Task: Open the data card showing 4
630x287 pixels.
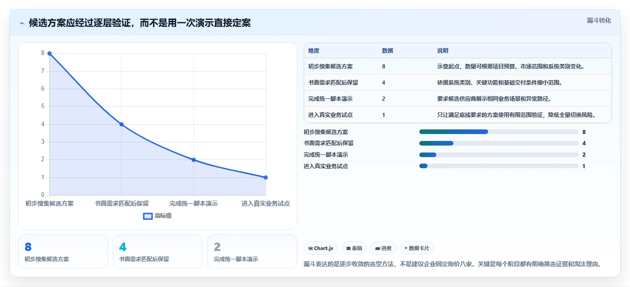Action: [158, 251]
